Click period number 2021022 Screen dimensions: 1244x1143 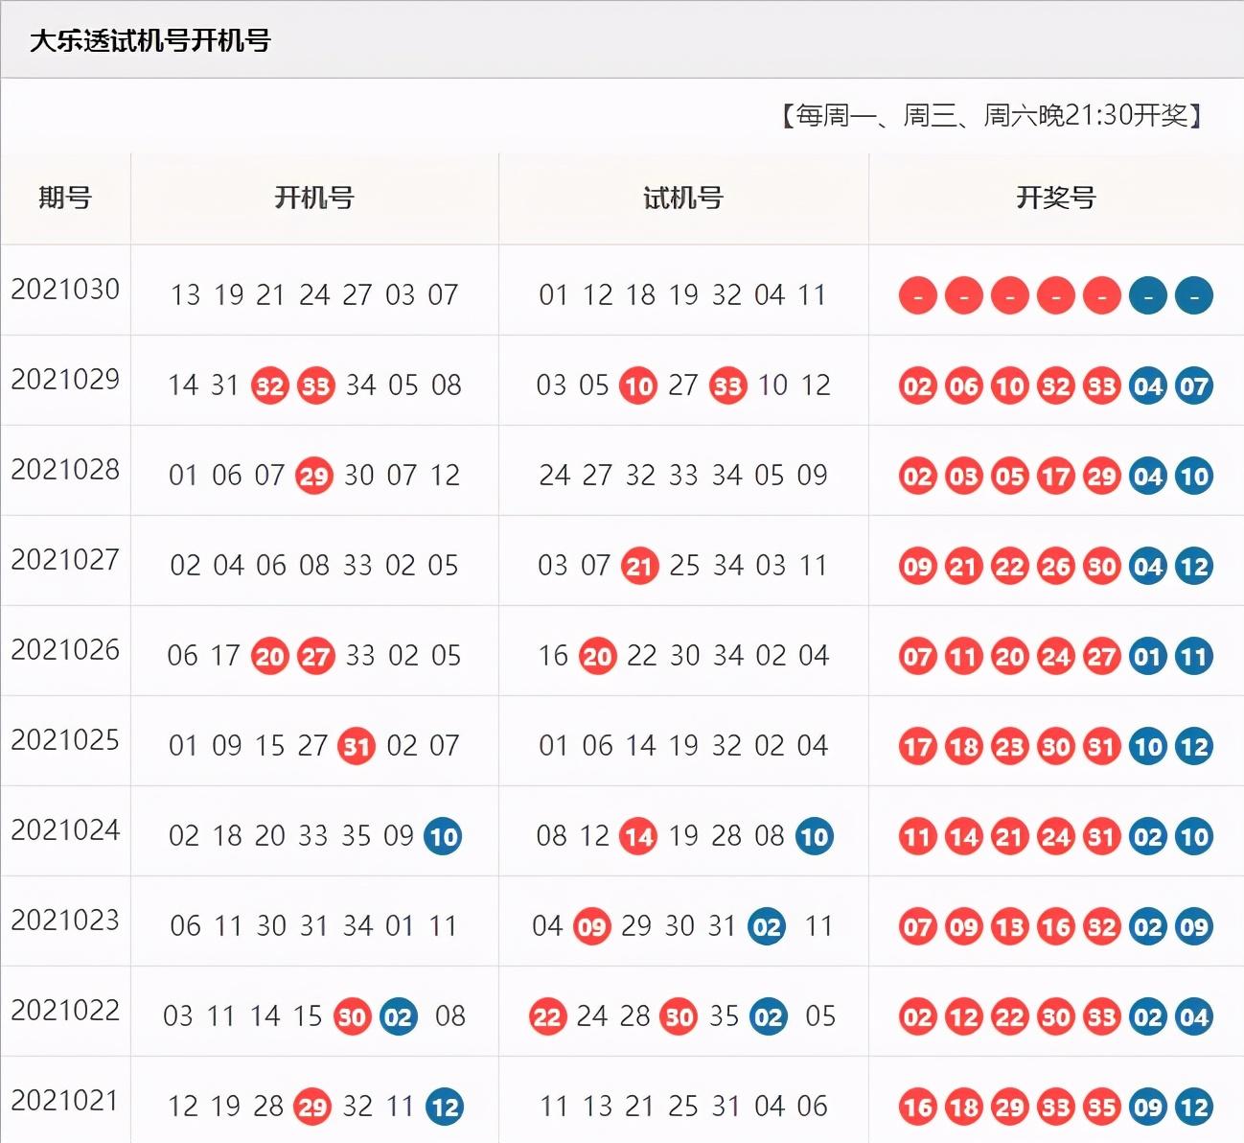click(65, 1010)
